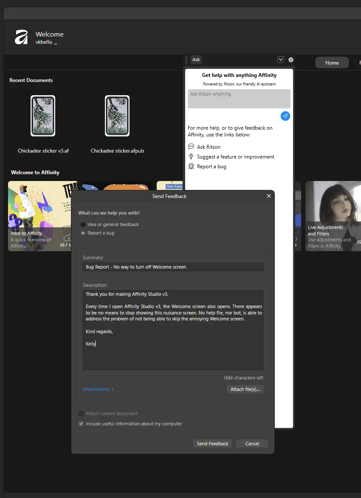Click the bug icon next to Report a bug
361x498 pixels.
191,167
